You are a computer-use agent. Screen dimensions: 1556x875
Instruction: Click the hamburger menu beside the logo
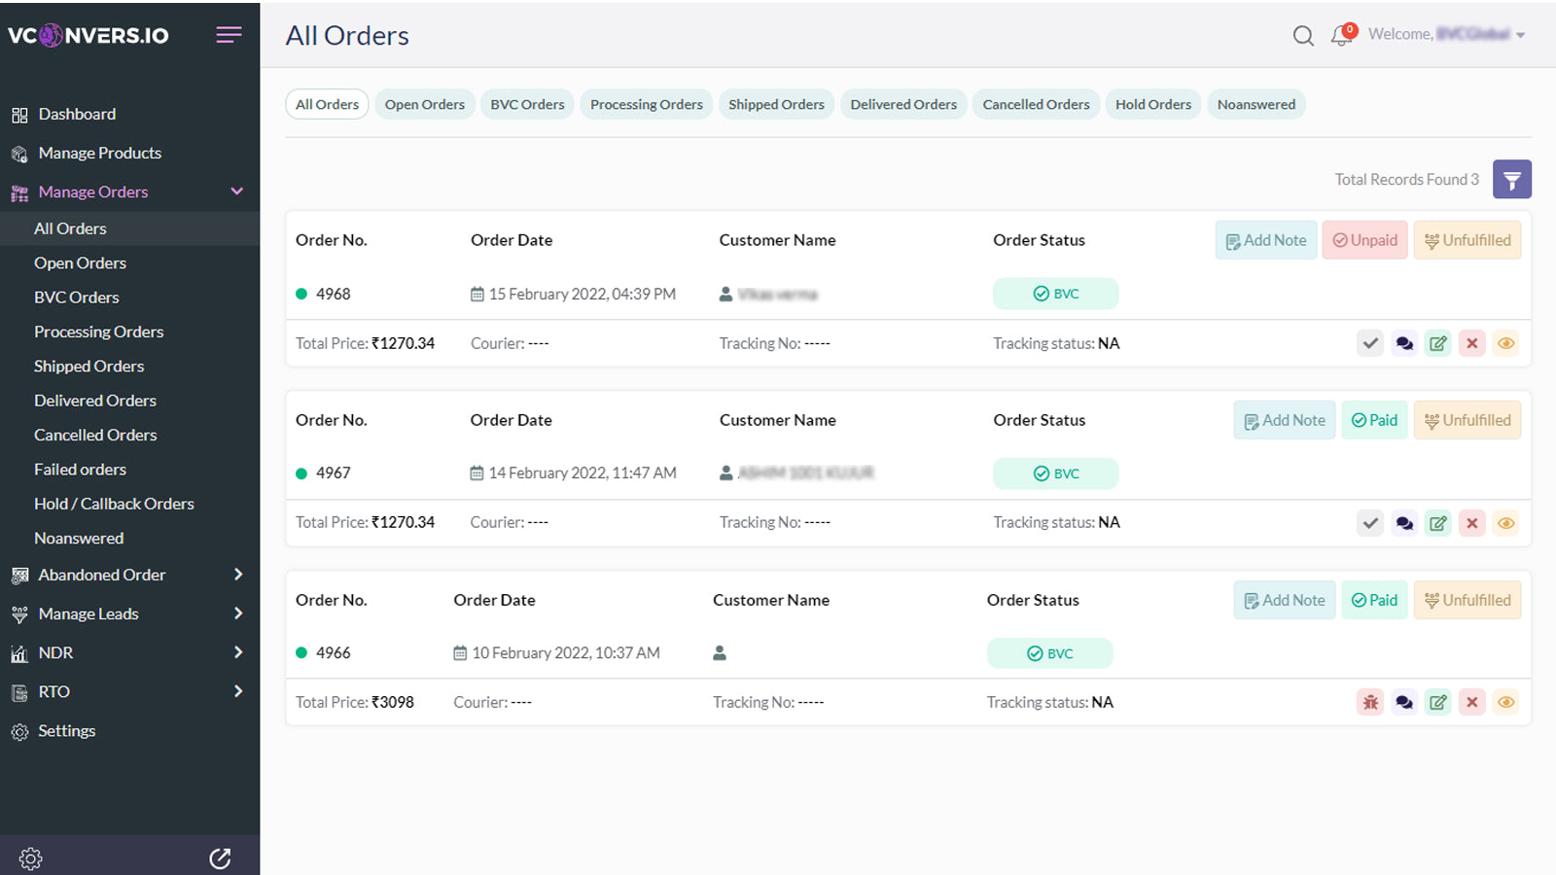coord(229,35)
